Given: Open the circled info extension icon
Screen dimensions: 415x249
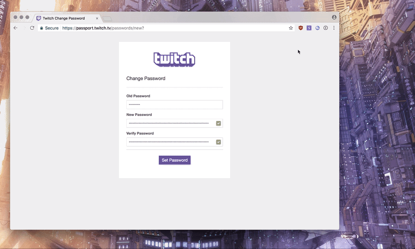Looking at the screenshot, I should (326, 28).
